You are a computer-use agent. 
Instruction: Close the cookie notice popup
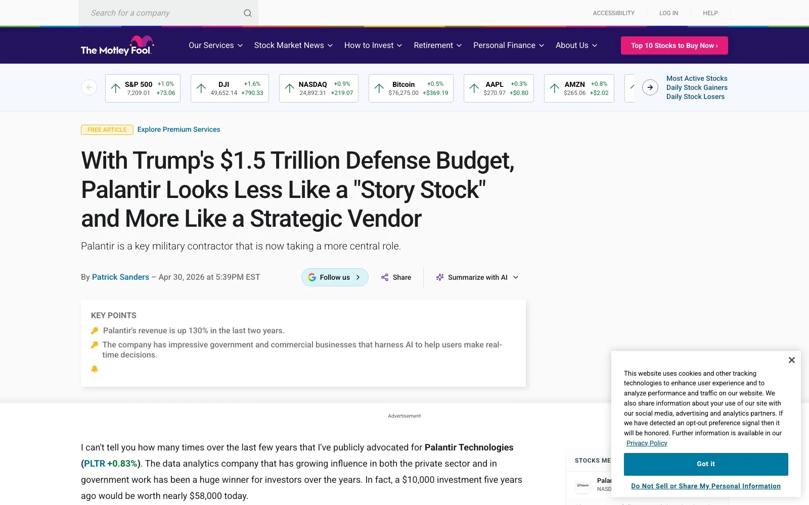point(792,360)
